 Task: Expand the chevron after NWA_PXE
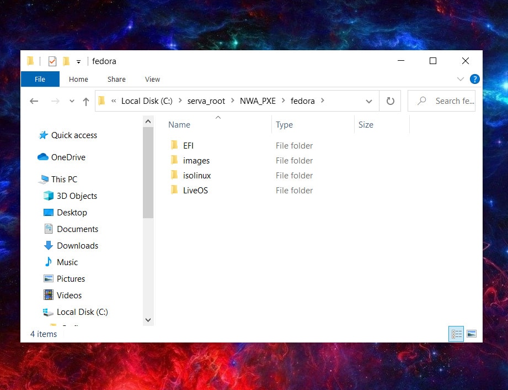(284, 101)
